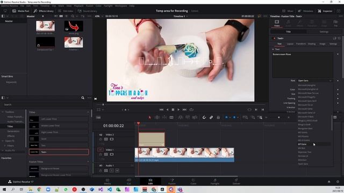The width and height of the screenshot is (344, 193).
Task: Switch to the Cut page
Action: pos(129,182)
